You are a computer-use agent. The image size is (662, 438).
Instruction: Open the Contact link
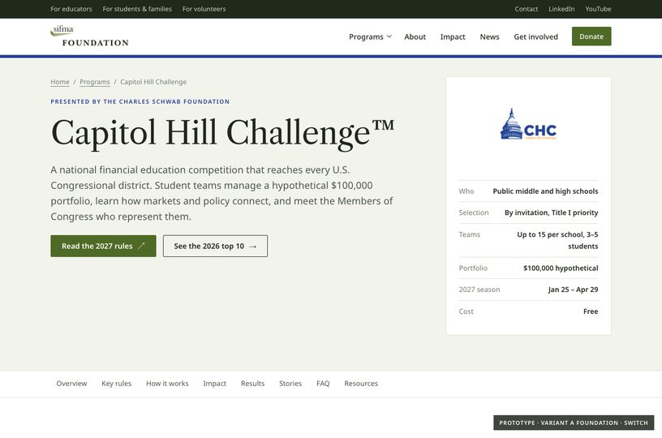pos(526,9)
